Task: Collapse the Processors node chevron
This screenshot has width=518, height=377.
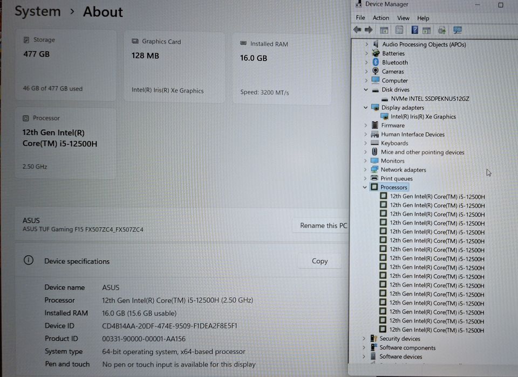Action: 365,187
